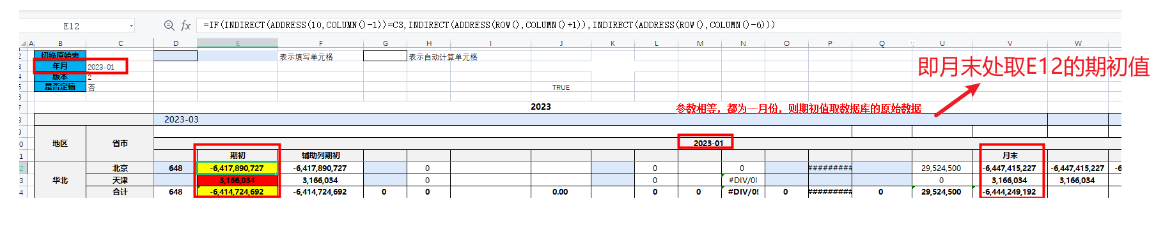The image size is (1163, 252).
Task: Select the 是否定稿 value cell 否
Action: pyautogui.click(x=120, y=87)
